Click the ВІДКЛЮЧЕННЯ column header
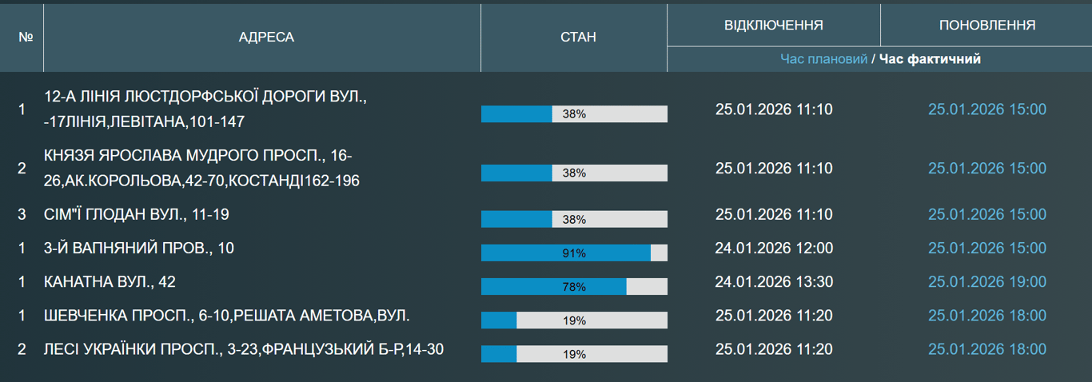The width and height of the screenshot is (1092, 382). [773, 25]
